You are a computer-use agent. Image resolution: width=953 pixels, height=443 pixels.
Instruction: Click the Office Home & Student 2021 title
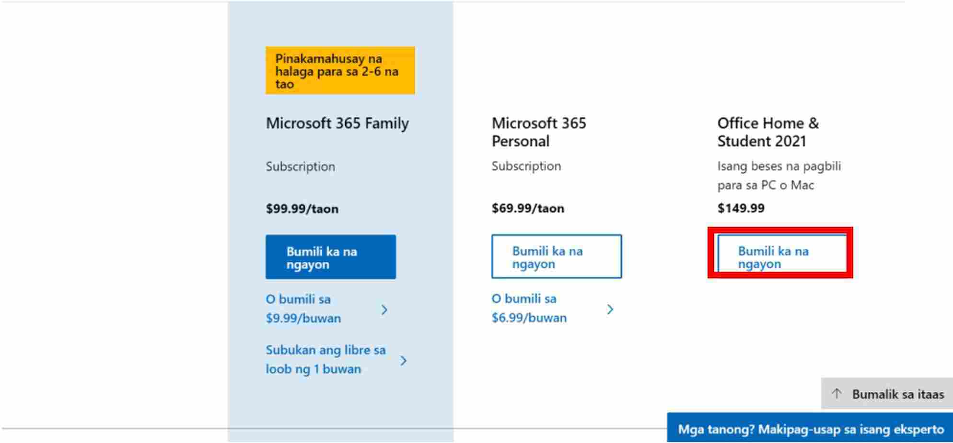click(768, 132)
